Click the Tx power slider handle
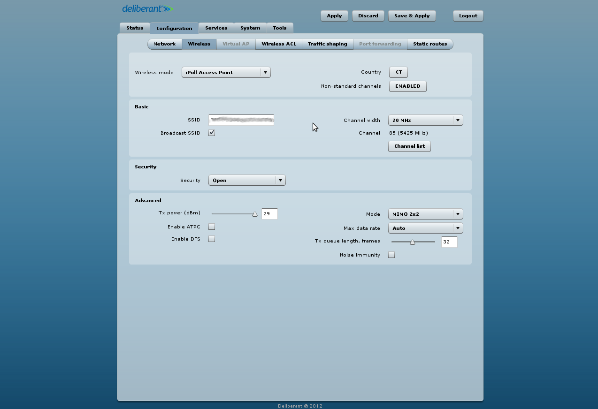Viewport: 598px width, 409px height. [255, 214]
